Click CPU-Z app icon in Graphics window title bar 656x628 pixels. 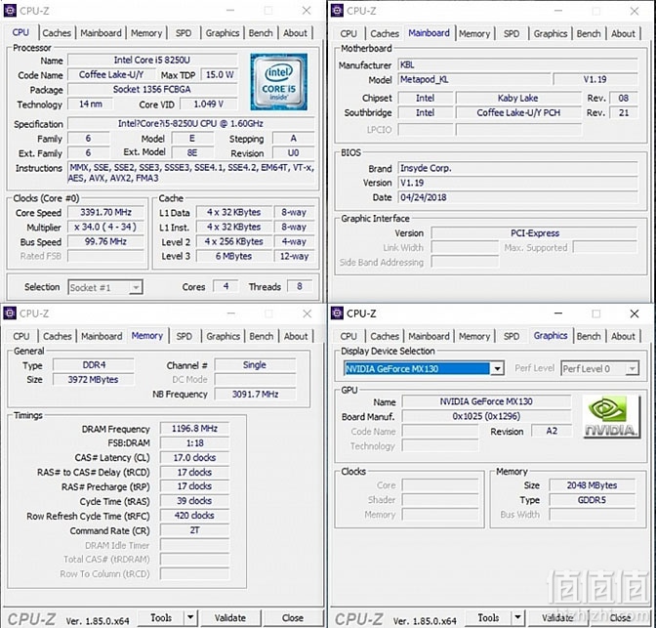coord(337,314)
